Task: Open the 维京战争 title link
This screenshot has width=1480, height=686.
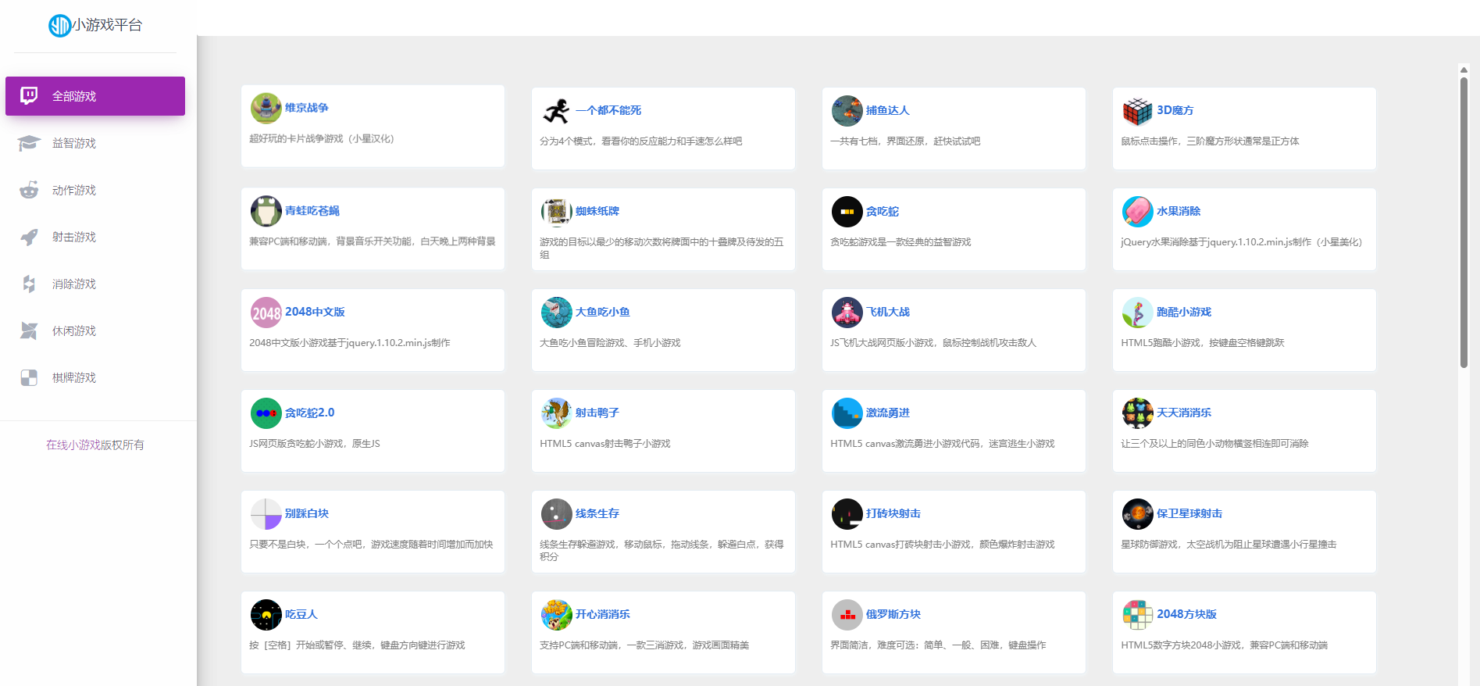Action: coord(307,108)
